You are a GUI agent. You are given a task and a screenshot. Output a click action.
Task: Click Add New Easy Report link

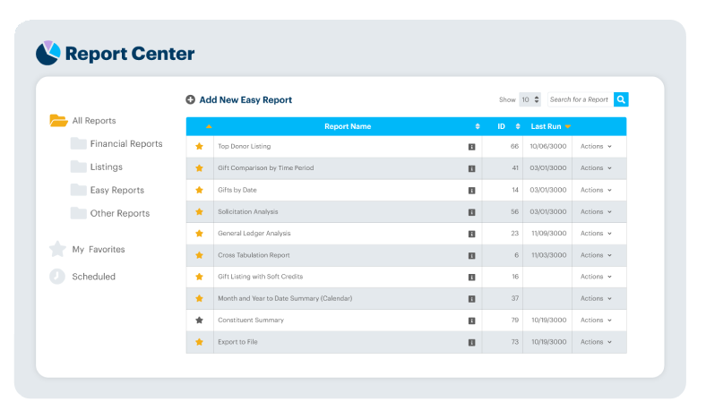tap(245, 100)
